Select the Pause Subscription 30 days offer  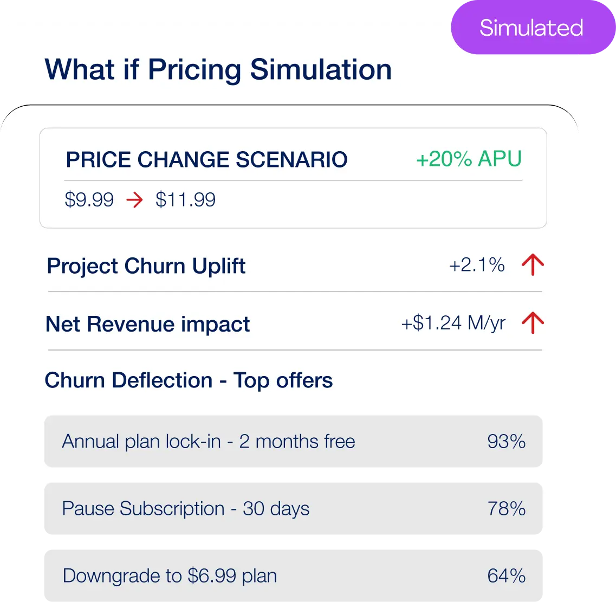(x=293, y=509)
